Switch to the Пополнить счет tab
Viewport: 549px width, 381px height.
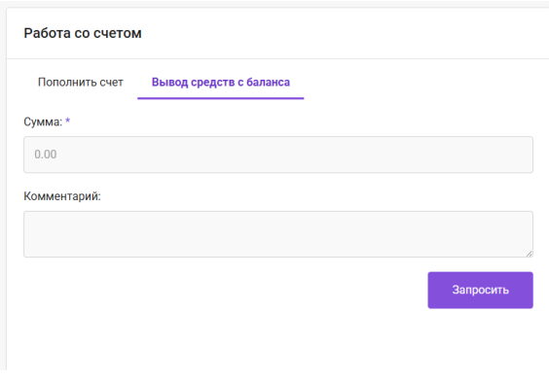80,83
